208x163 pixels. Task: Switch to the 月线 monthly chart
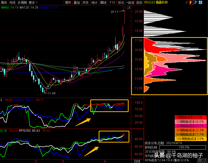point(12,3)
